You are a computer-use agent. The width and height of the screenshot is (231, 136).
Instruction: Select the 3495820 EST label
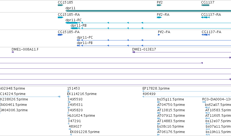75,110
